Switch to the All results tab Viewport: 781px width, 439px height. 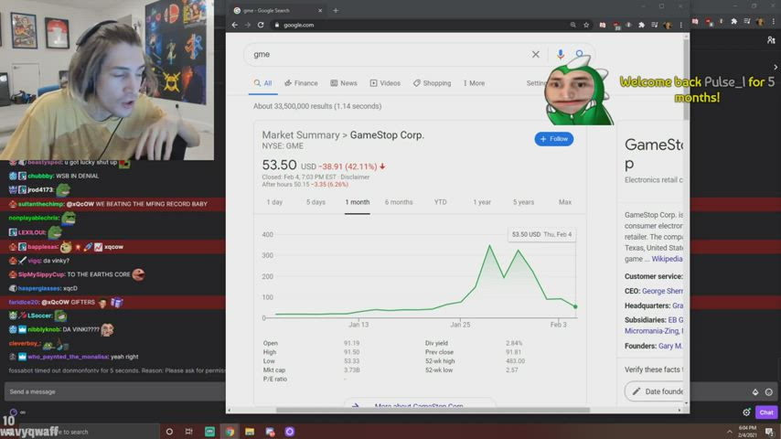coord(263,83)
